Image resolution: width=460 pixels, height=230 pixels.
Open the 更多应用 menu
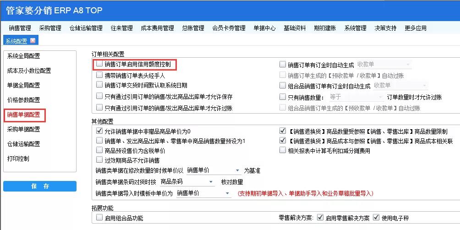(x=416, y=28)
